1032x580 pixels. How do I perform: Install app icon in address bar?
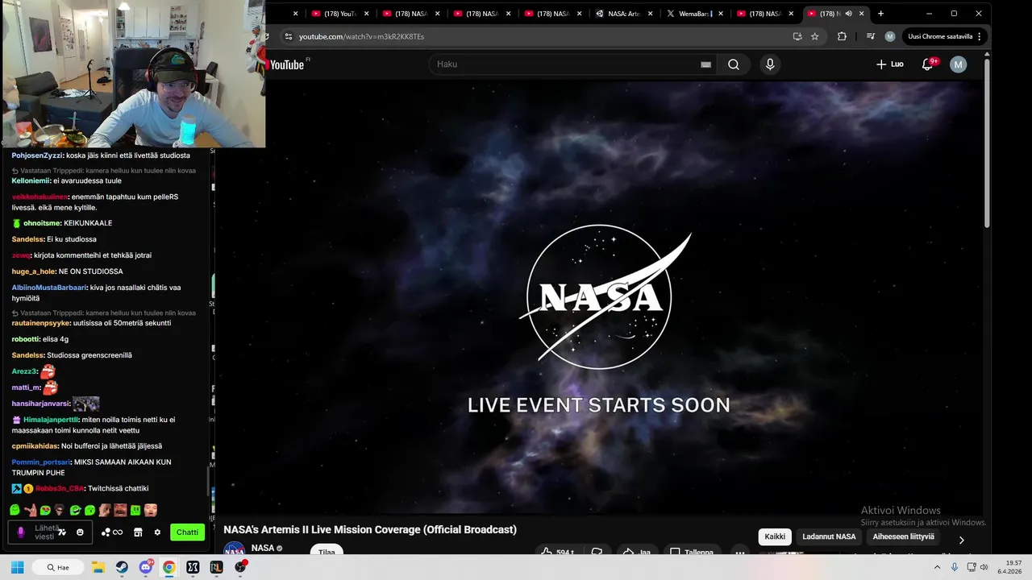click(x=797, y=36)
